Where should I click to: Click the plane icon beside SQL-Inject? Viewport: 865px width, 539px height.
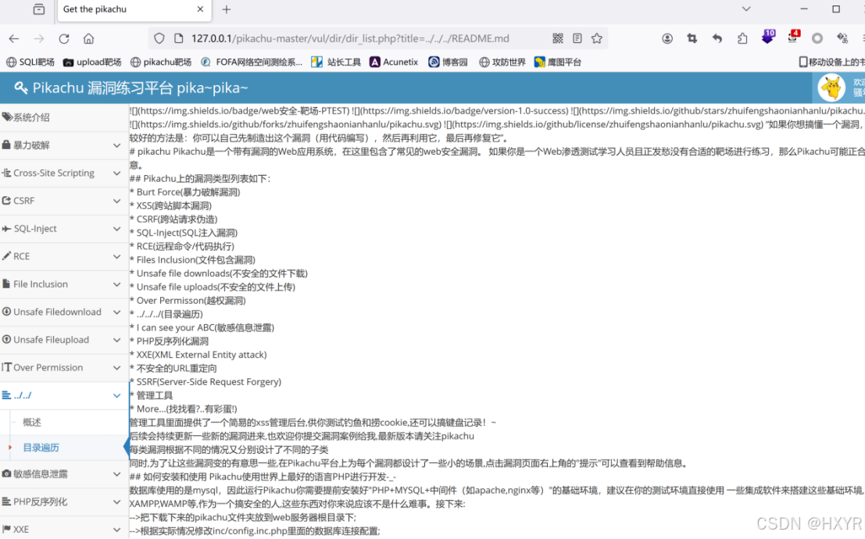coord(6,228)
